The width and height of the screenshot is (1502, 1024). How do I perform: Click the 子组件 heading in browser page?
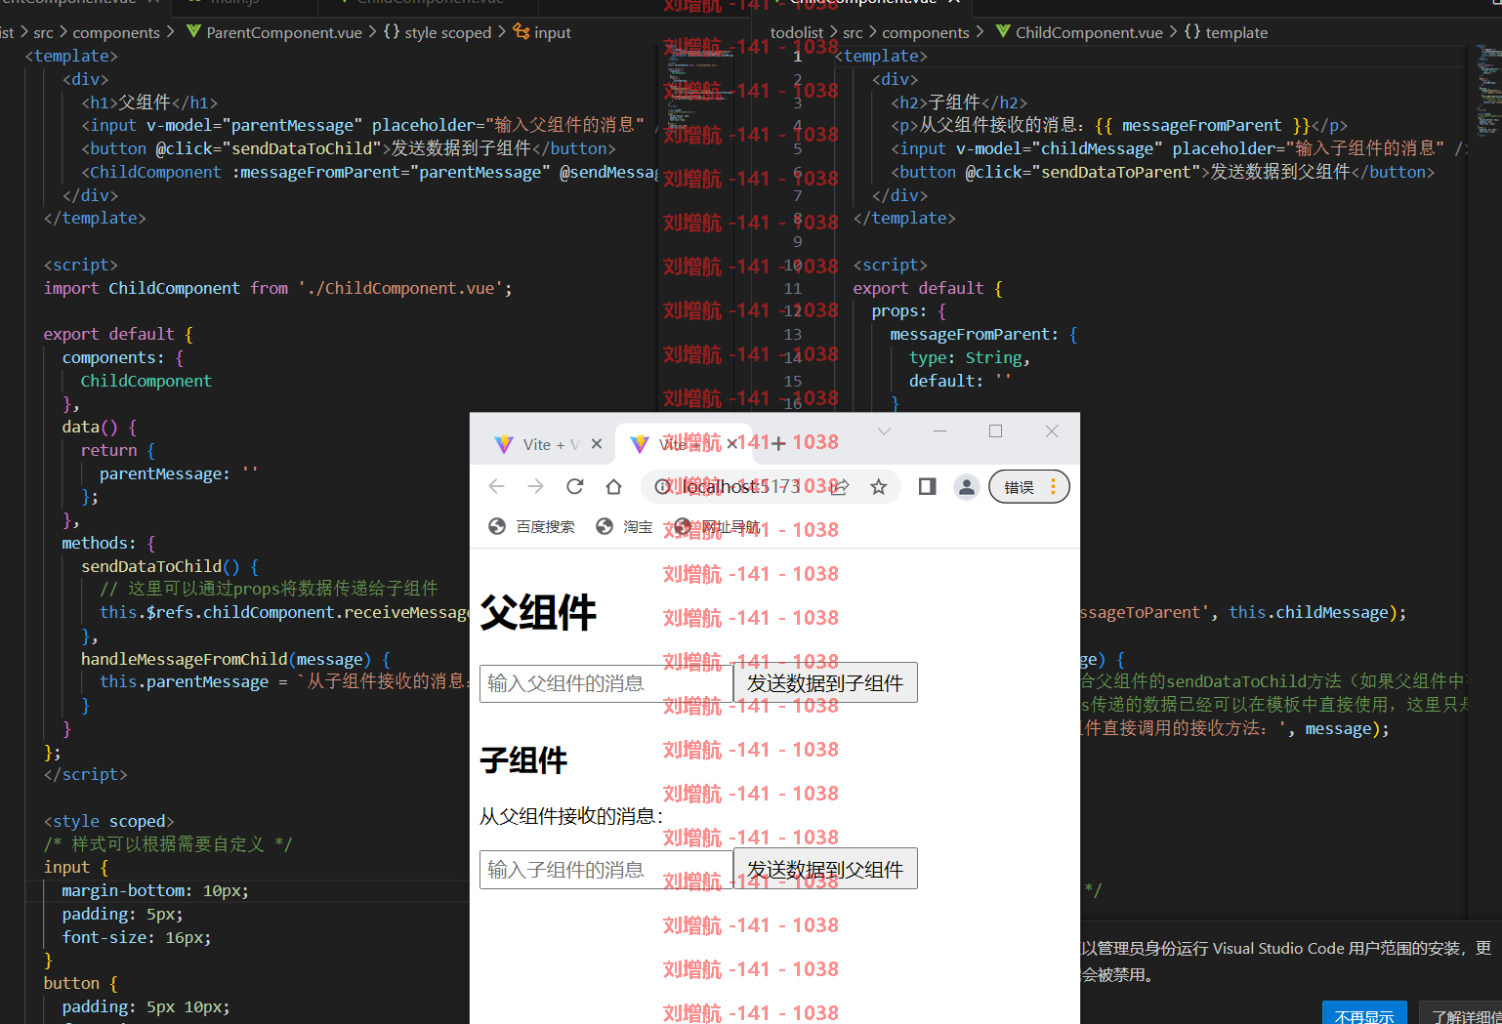coord(523,760)
